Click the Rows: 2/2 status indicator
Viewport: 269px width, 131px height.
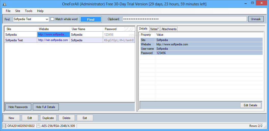256,126
